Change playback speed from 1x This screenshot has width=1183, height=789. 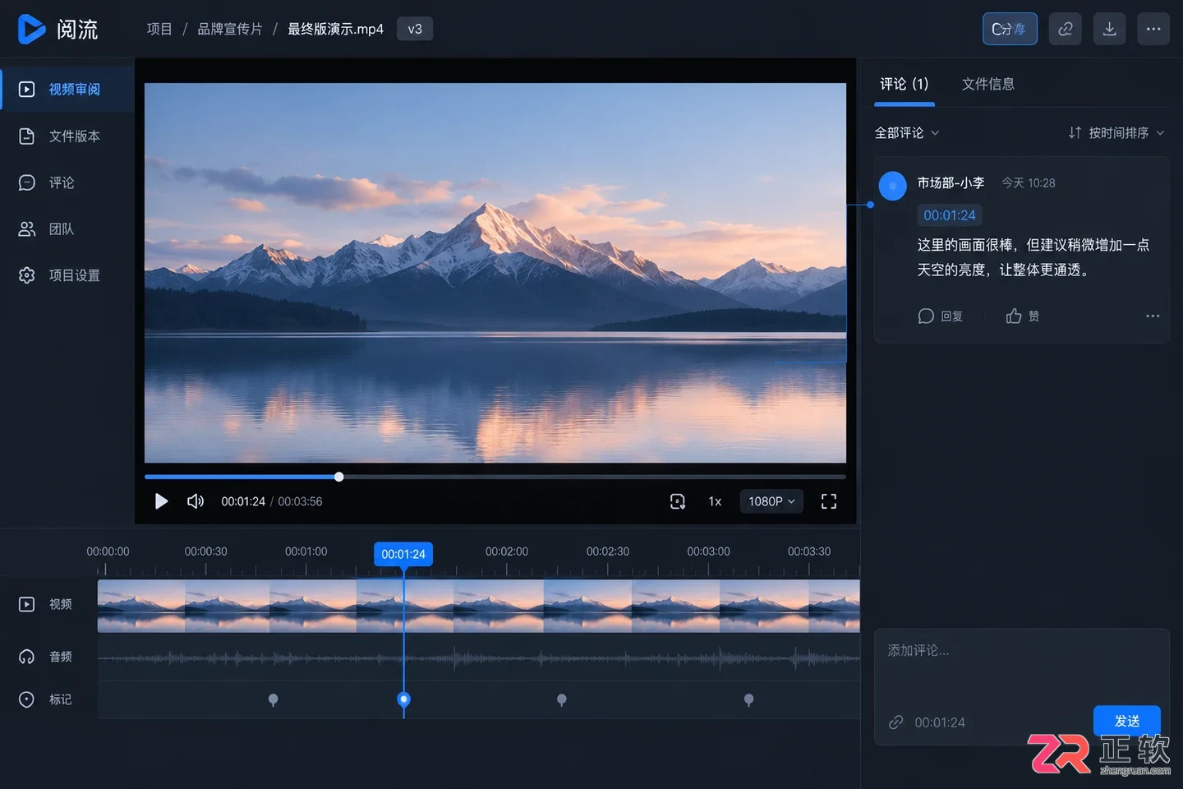click(x=715, y=501)
